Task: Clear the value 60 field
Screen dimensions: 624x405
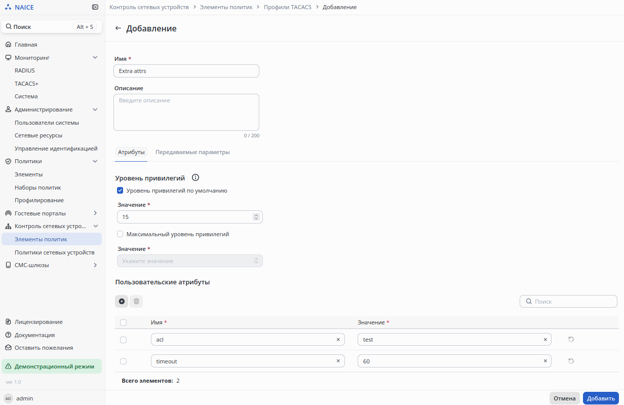Action: 545,361
